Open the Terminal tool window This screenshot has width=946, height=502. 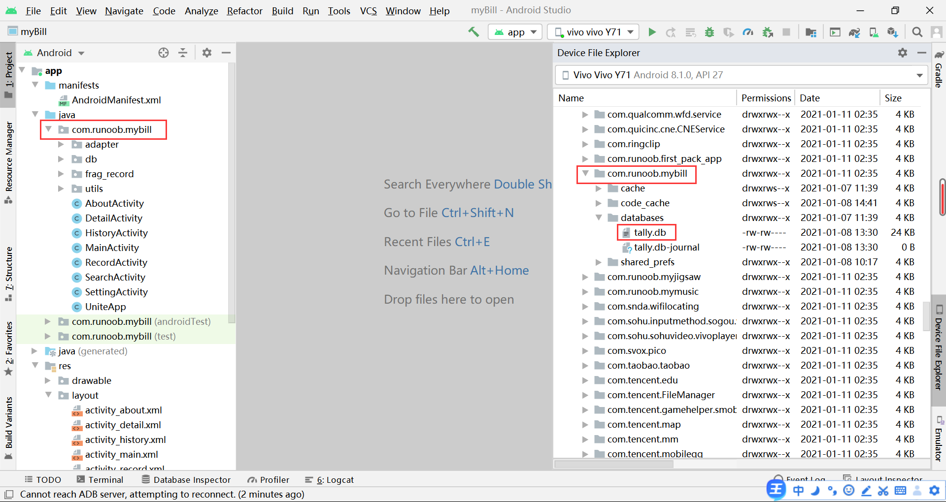pos(100,480)
